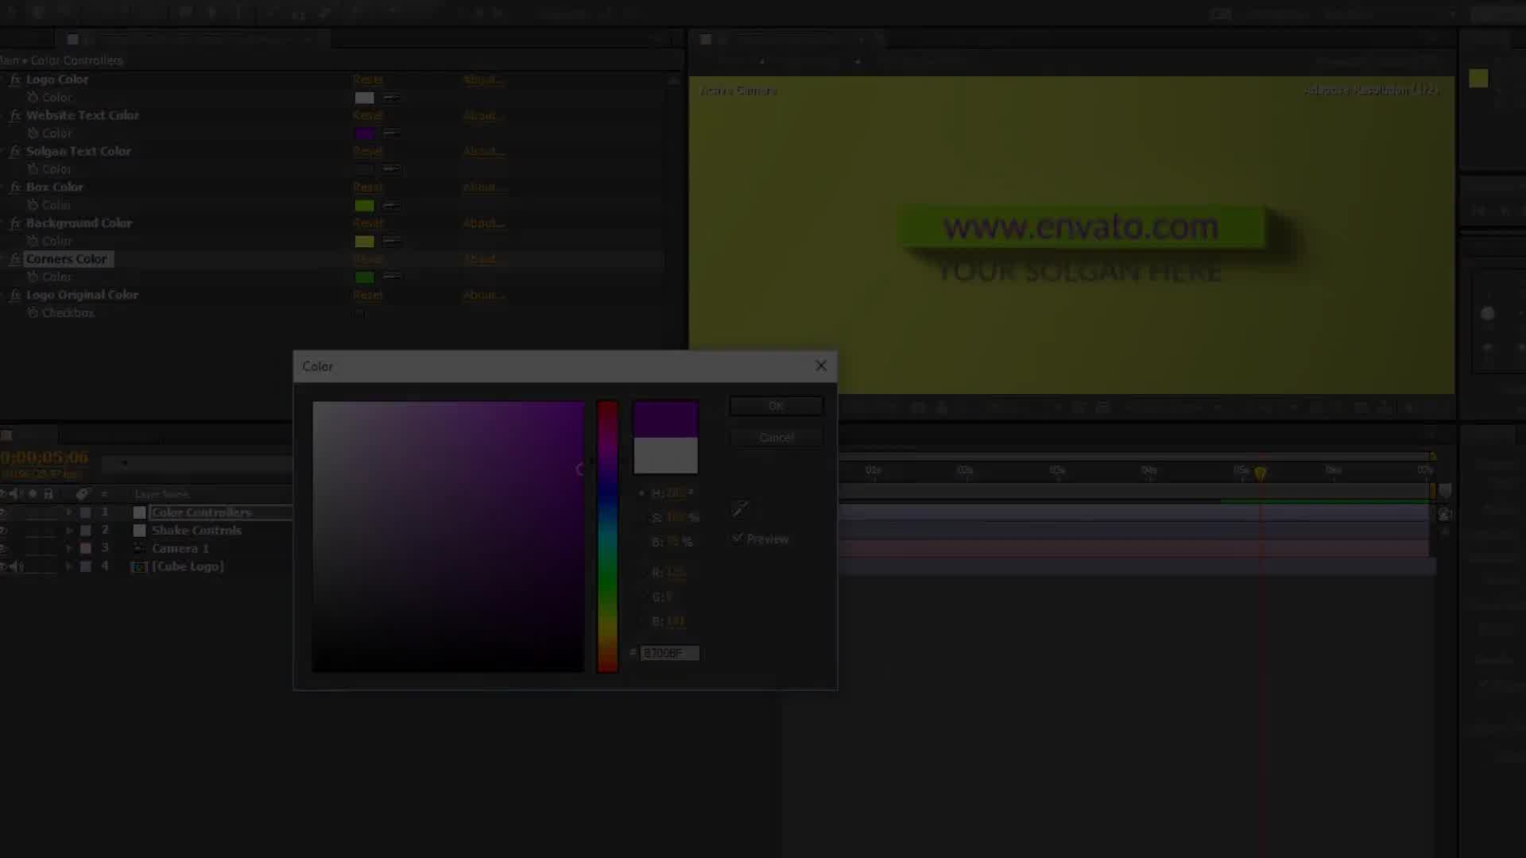1526x858 pixels.
Task: Pick Corners Color with its eyedropper
Action: 391,276
